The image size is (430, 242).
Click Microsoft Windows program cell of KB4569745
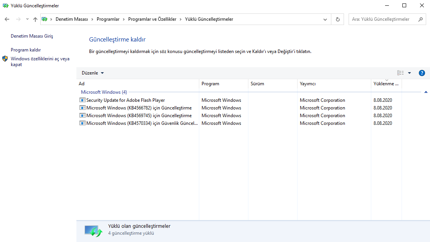tap(221, 116)
